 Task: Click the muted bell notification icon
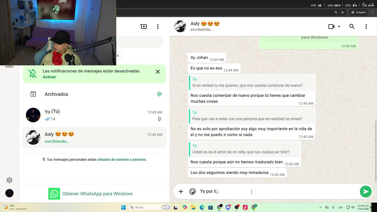click(x=33, y=74)
